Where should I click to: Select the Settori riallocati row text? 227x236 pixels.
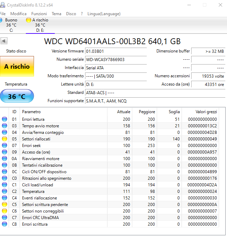tap(36, 139)
